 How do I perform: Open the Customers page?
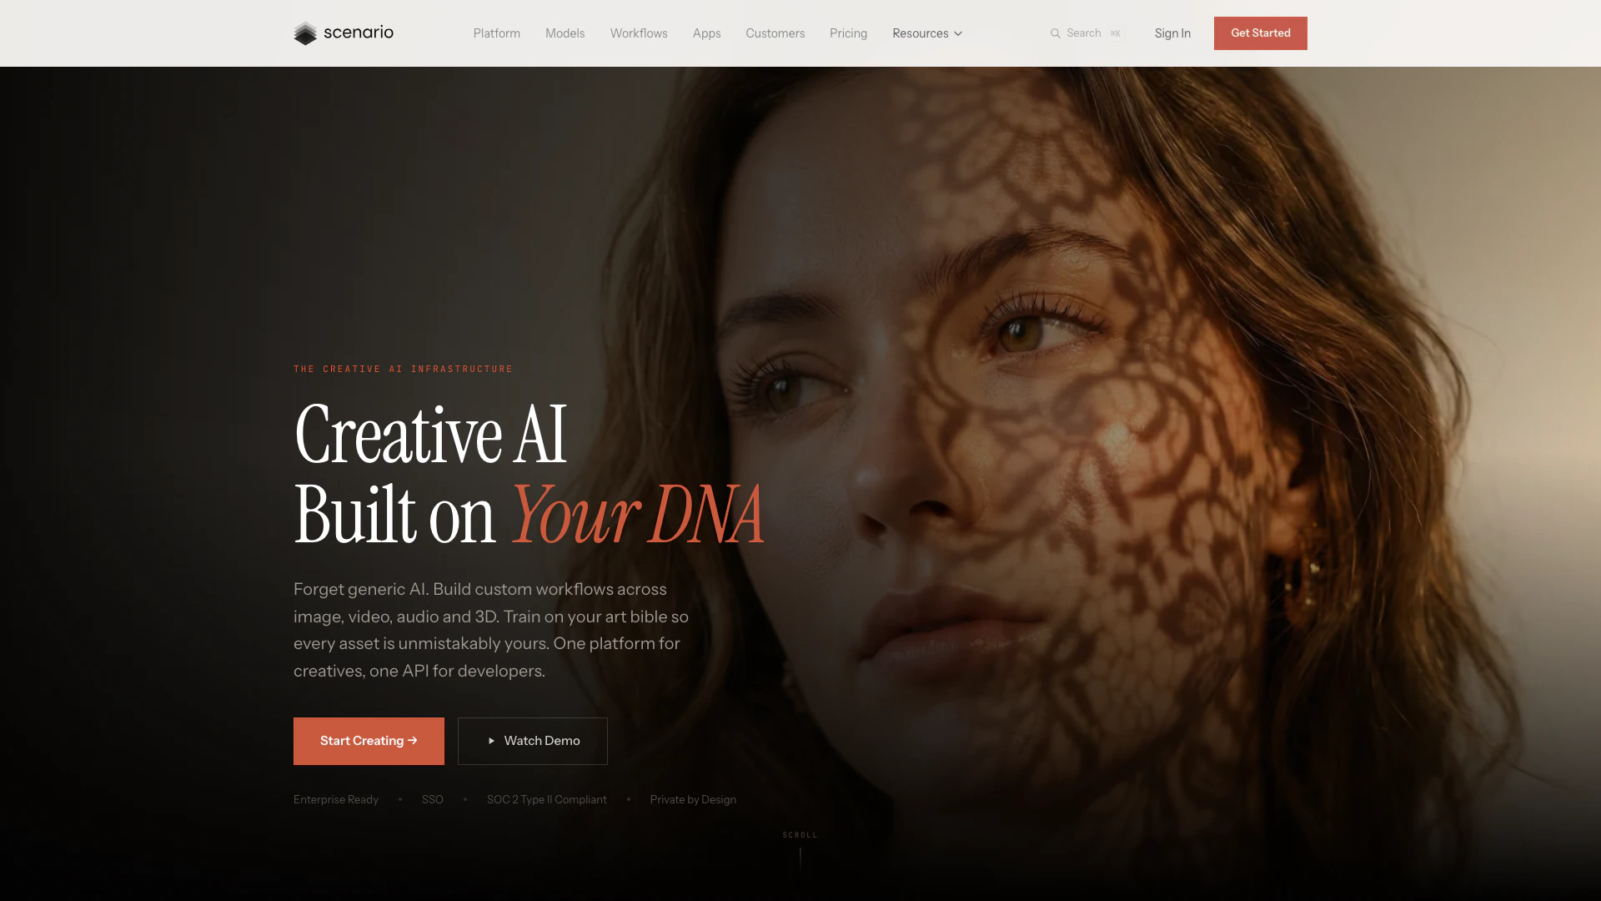tap(775, 33)
